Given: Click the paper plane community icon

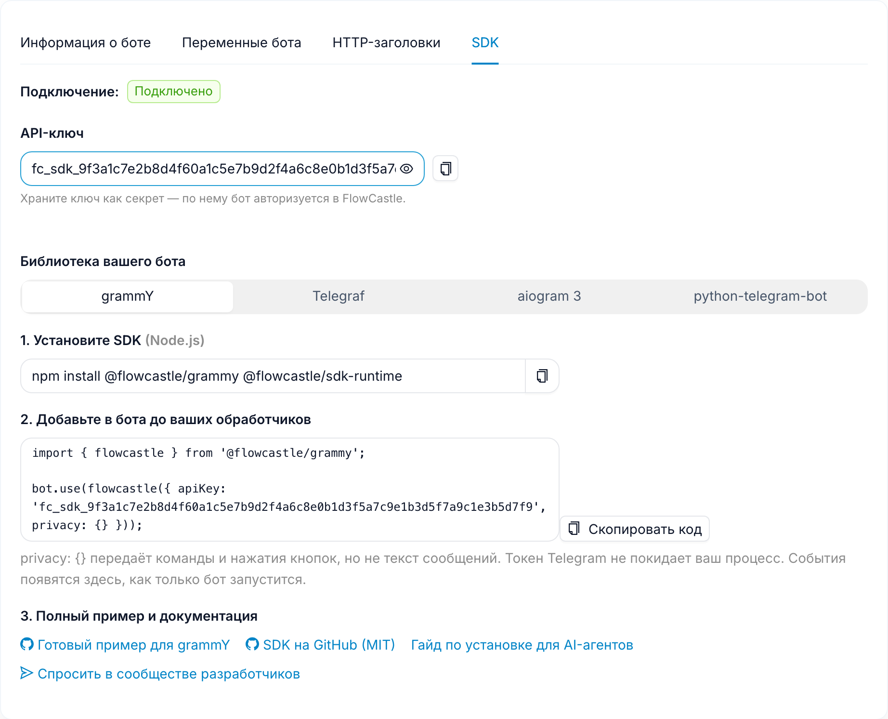Looking at the screenshot, I should coord(27,673).
